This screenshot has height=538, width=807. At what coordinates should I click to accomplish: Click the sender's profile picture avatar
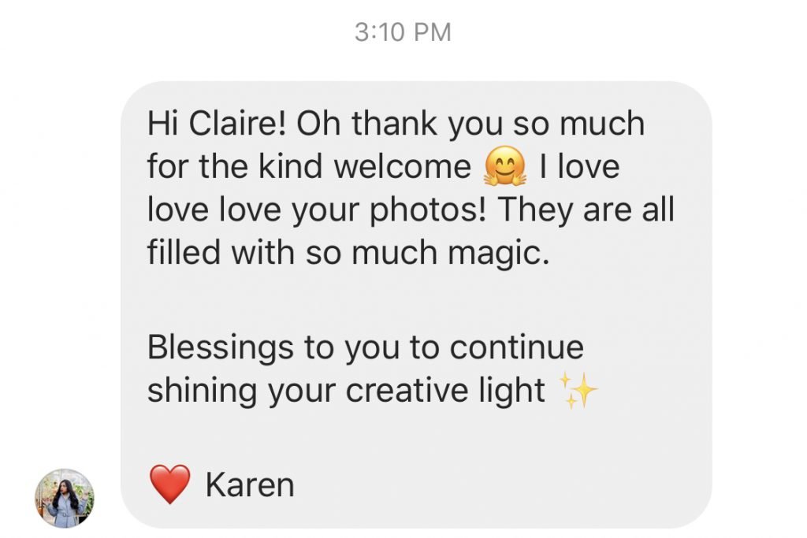click(65, 498)
